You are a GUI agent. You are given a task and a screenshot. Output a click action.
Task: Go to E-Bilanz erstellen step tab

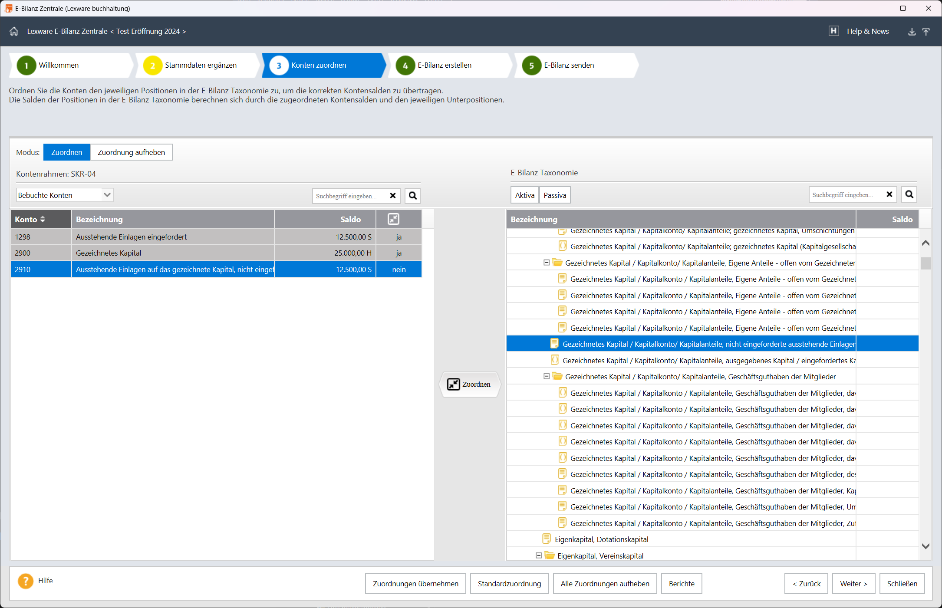point(450,66)
